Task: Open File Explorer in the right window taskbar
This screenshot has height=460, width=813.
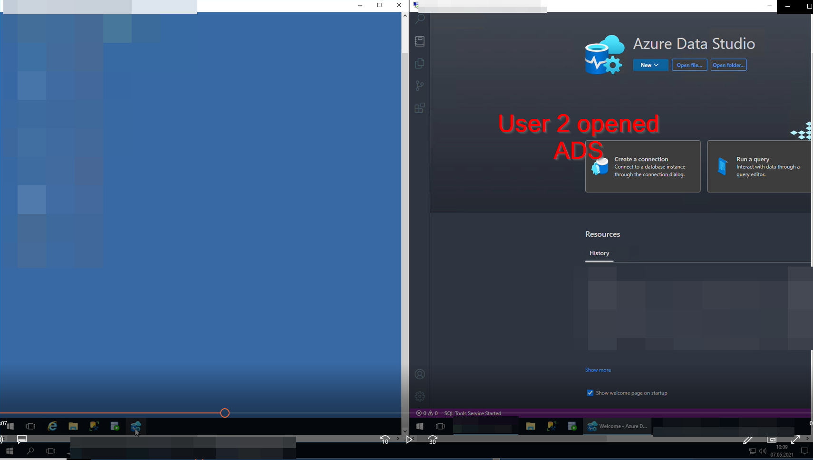Action: [531, 426]
